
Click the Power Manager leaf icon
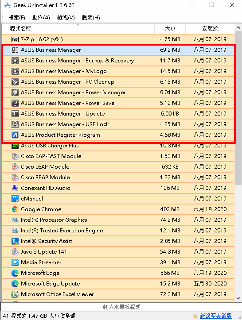coord(15,92)
